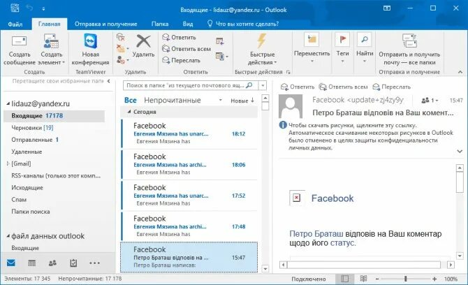Screen dimensions: 468x285
Task: Open the File tab
Action: point(15,24)
